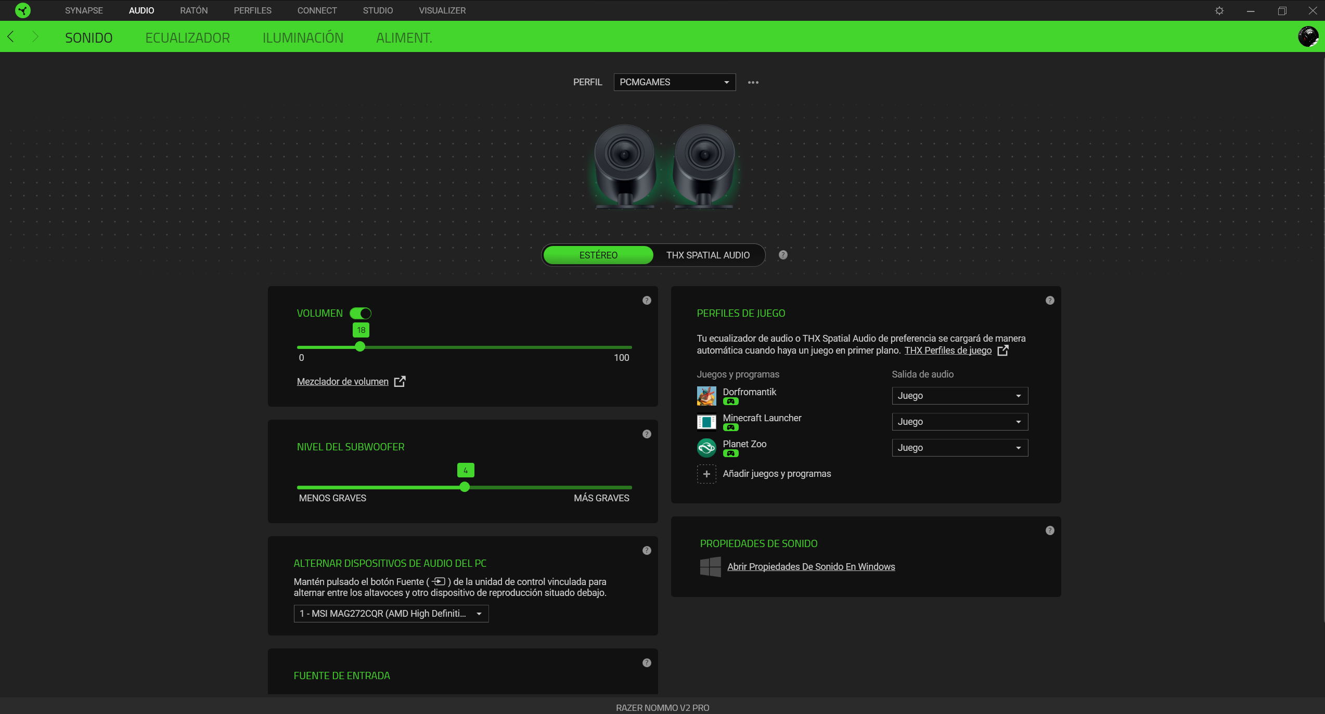Viewport: 1325px width, 714px height.
Task: Click the gamepad badge under Planet Zoo
Action: (x=730, y=453)
